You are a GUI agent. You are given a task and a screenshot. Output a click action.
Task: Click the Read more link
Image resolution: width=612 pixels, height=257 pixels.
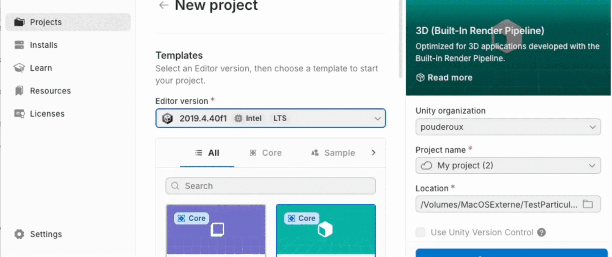click(x=444, y=78)
